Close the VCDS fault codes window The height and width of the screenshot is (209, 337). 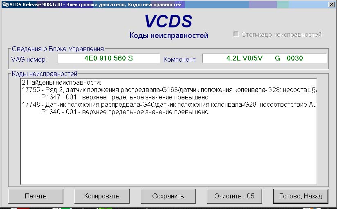[x=332, y=4]
